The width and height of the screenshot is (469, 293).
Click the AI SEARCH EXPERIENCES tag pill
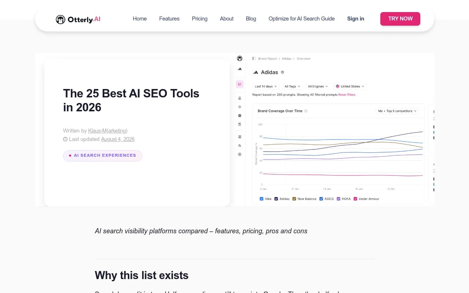coord(103,156)
